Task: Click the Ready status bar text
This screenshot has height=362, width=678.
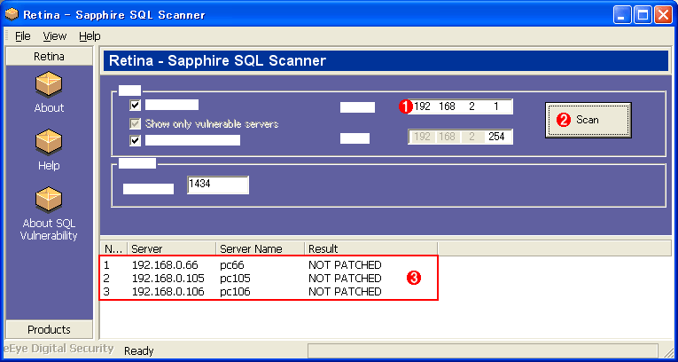Action: pos(139,351)
